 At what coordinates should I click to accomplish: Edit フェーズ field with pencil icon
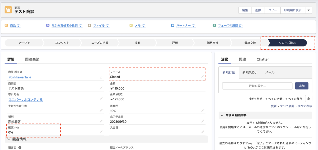coord(203,76)
